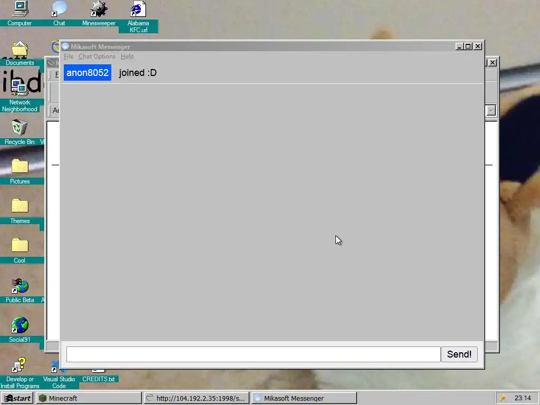Click the anon8052 username tag
The height and width of the screenshot is (405, 540).
tap(88, 73)
